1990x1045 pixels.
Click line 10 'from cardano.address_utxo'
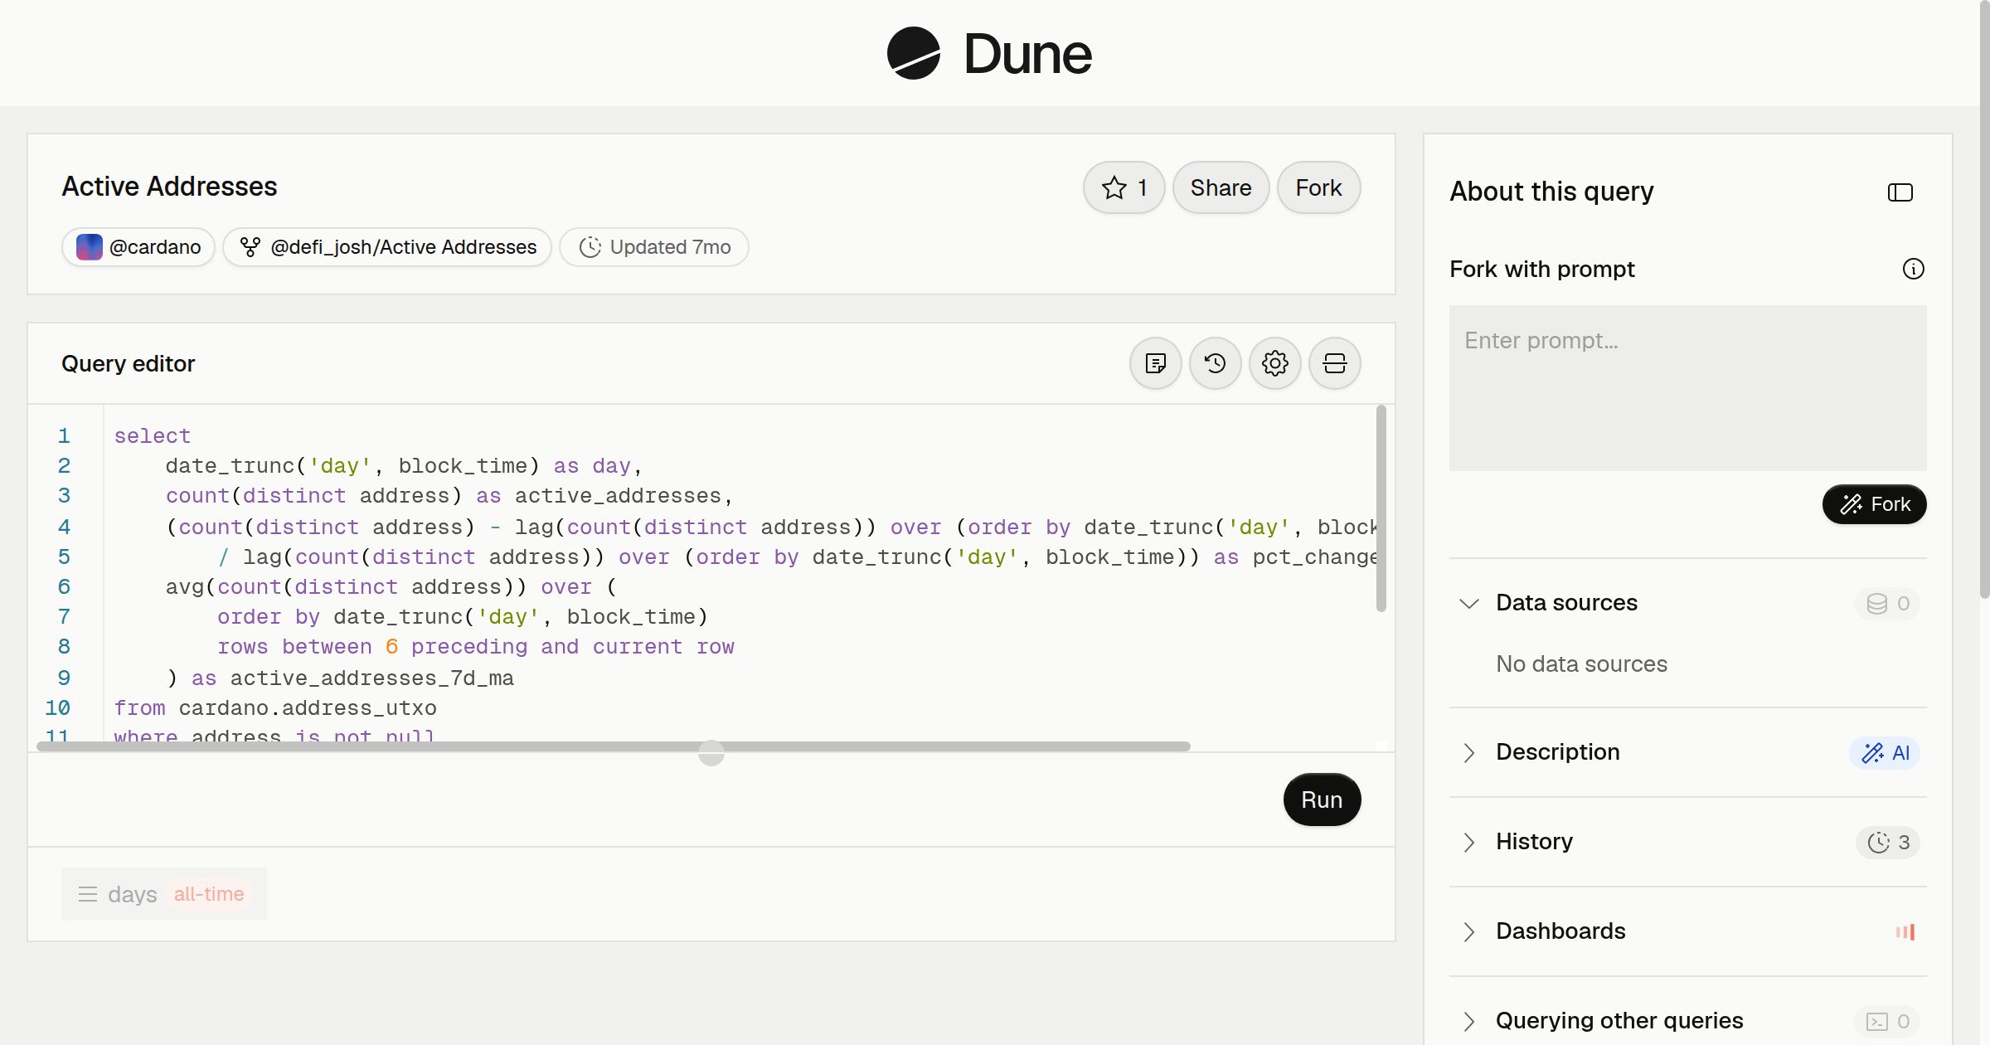[x=275, y=707]
